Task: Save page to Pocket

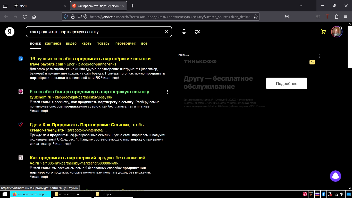Action: tap(287, 17)
